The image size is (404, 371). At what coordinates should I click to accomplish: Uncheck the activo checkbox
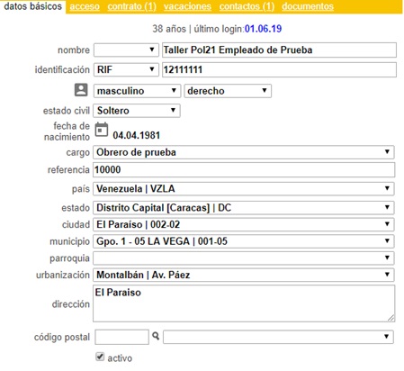click(100, 357)
